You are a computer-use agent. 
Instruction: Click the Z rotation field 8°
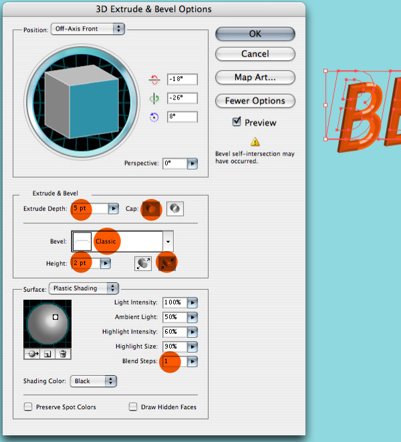pos(182,117)
